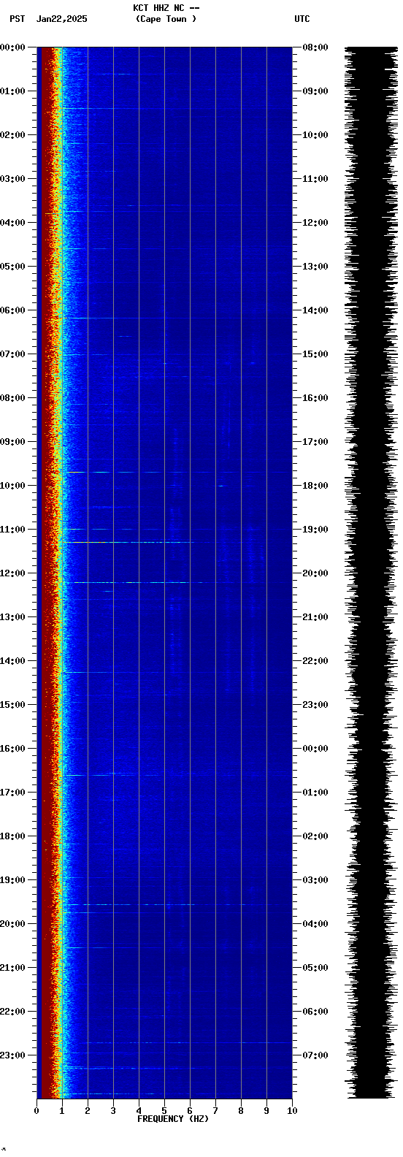Click UTC time label '14:00'
This screenshot has height=1157, width=403.
coord(315,310)
